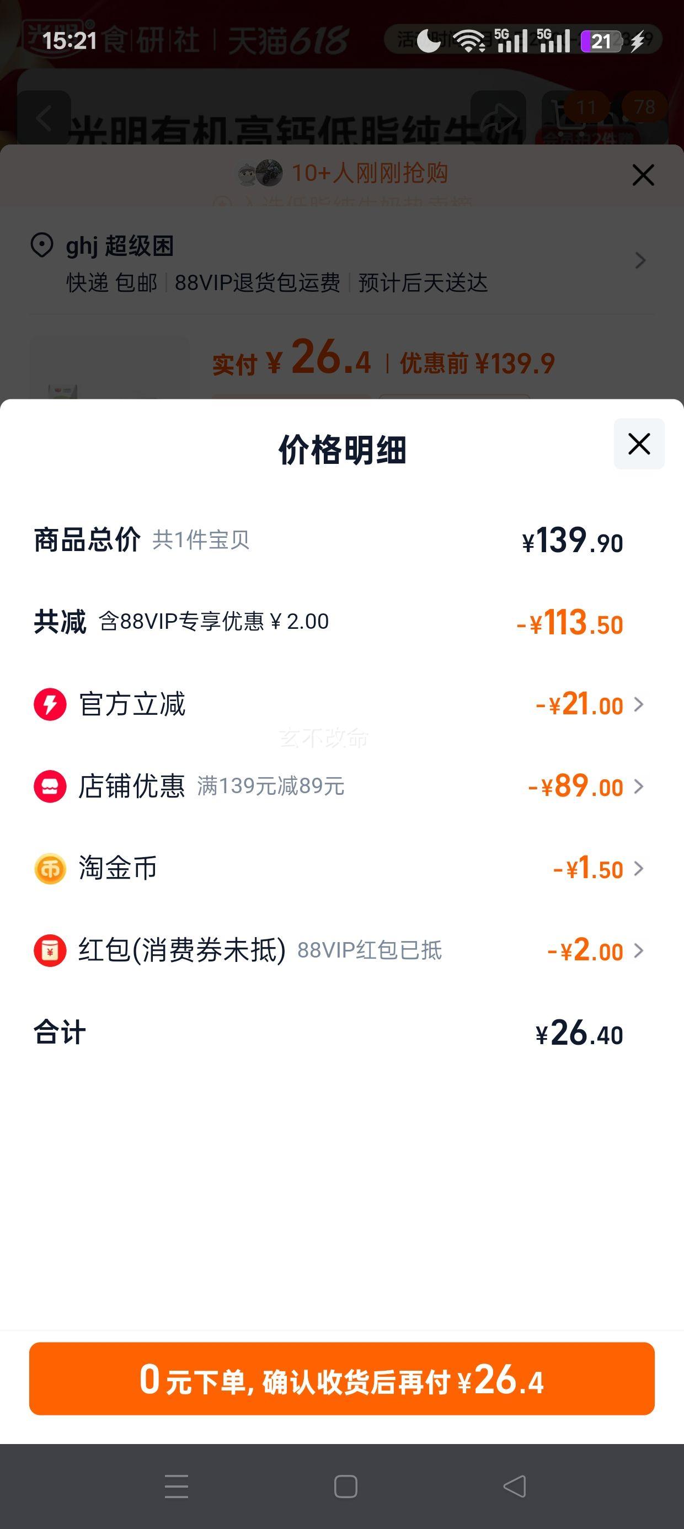
Task: Tap the 淘金币 gold coin icon
Action: 50,869
